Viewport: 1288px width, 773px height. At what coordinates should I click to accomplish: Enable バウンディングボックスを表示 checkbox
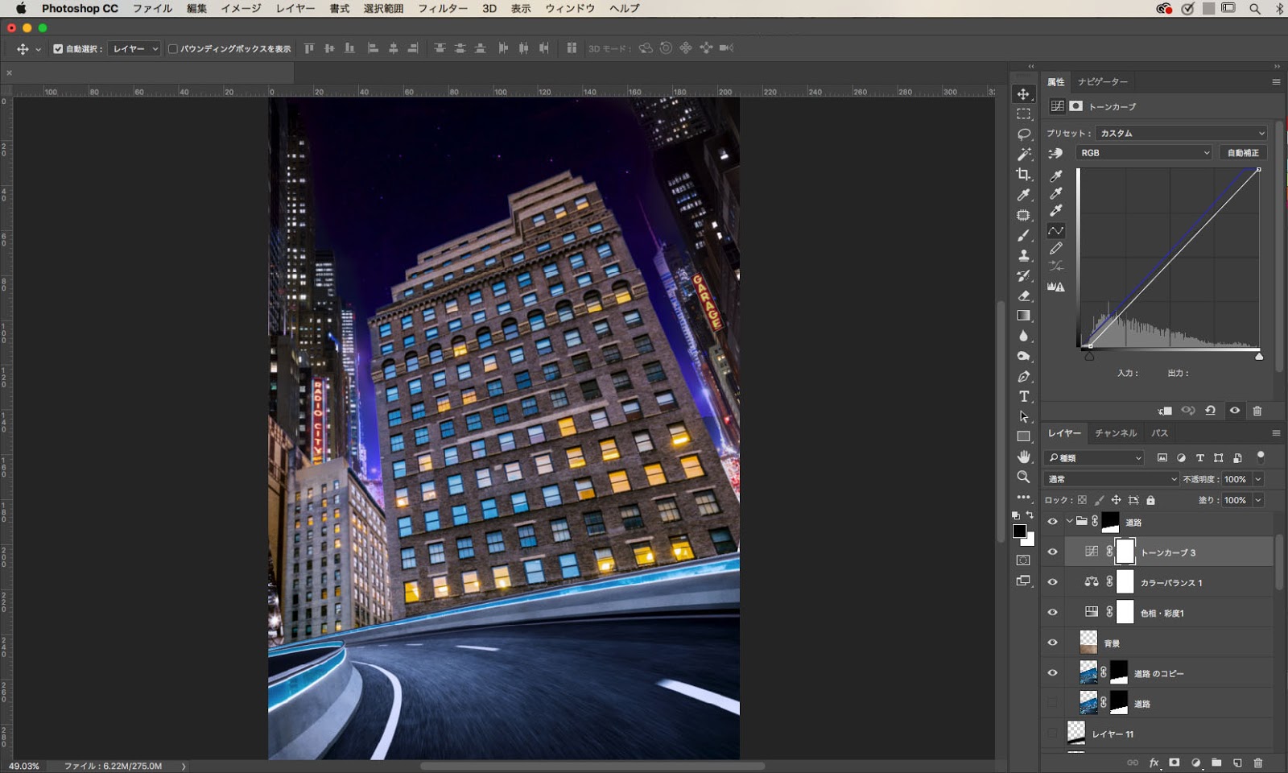pyautogui.click(x=172, y=49)
